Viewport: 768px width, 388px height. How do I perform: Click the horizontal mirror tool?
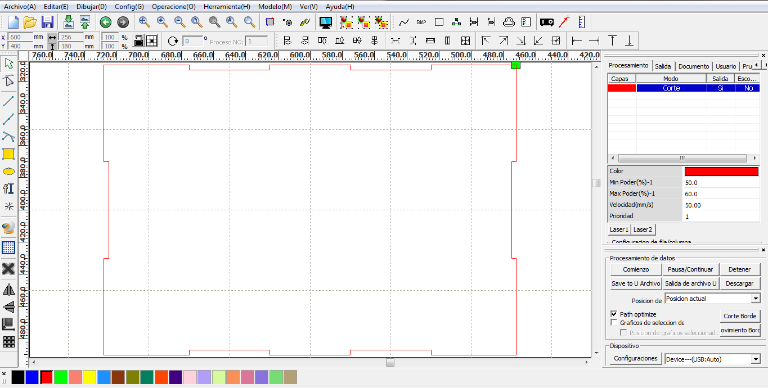pyautogui.click(x=8, y=290)
